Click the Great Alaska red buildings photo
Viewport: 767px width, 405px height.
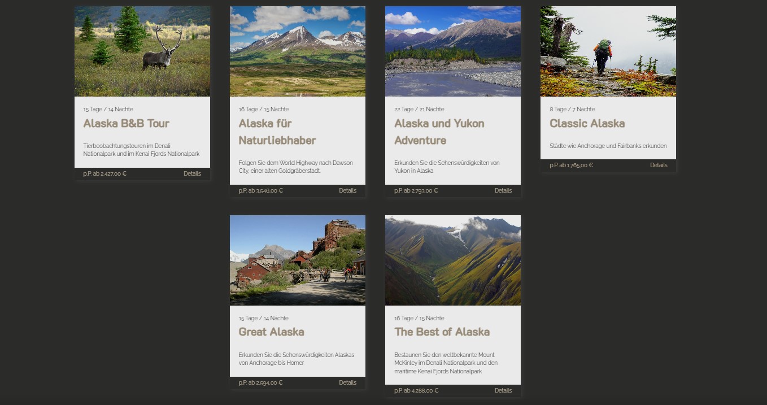pos(298,260)
